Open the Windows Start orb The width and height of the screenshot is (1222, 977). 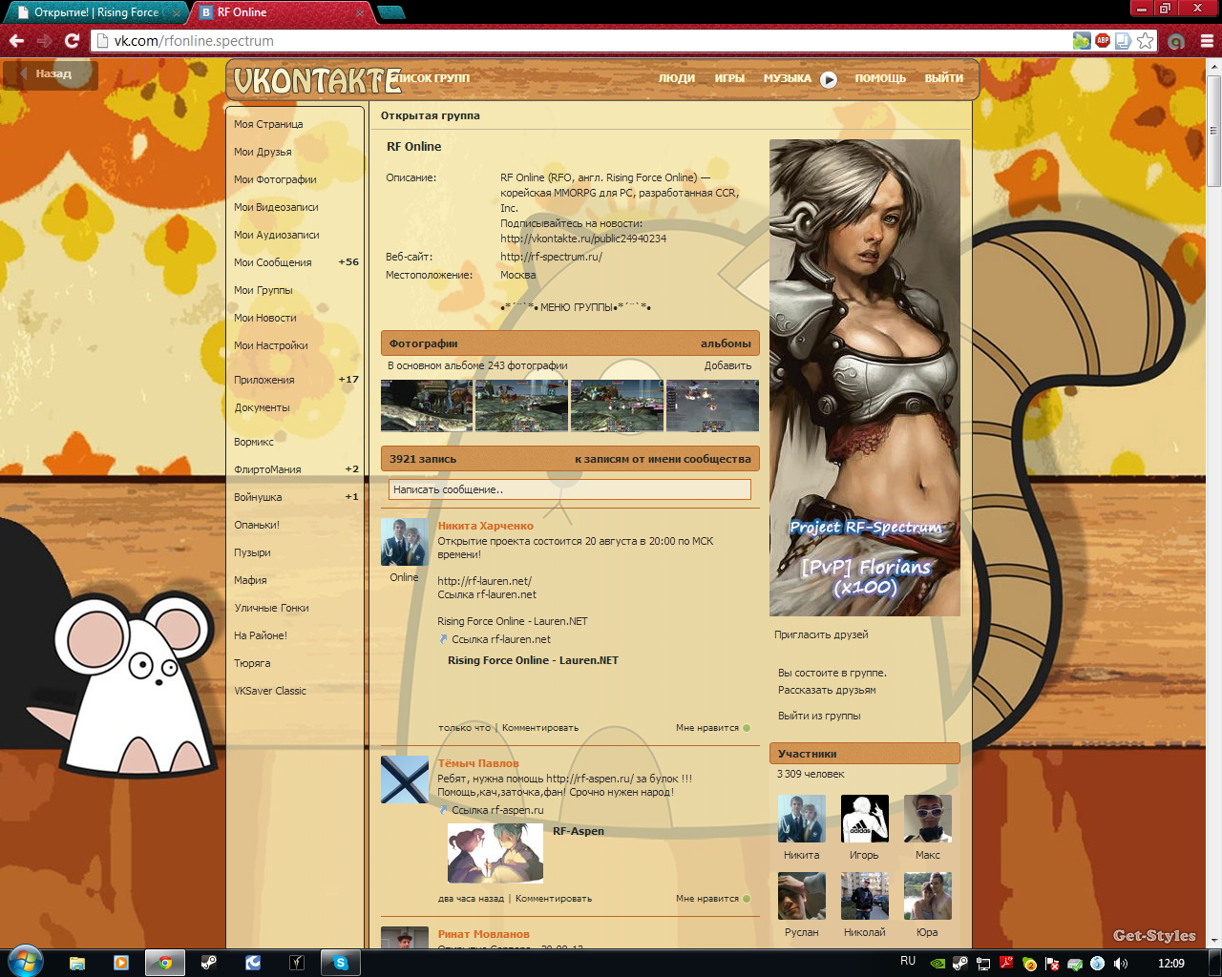point(25,961)
